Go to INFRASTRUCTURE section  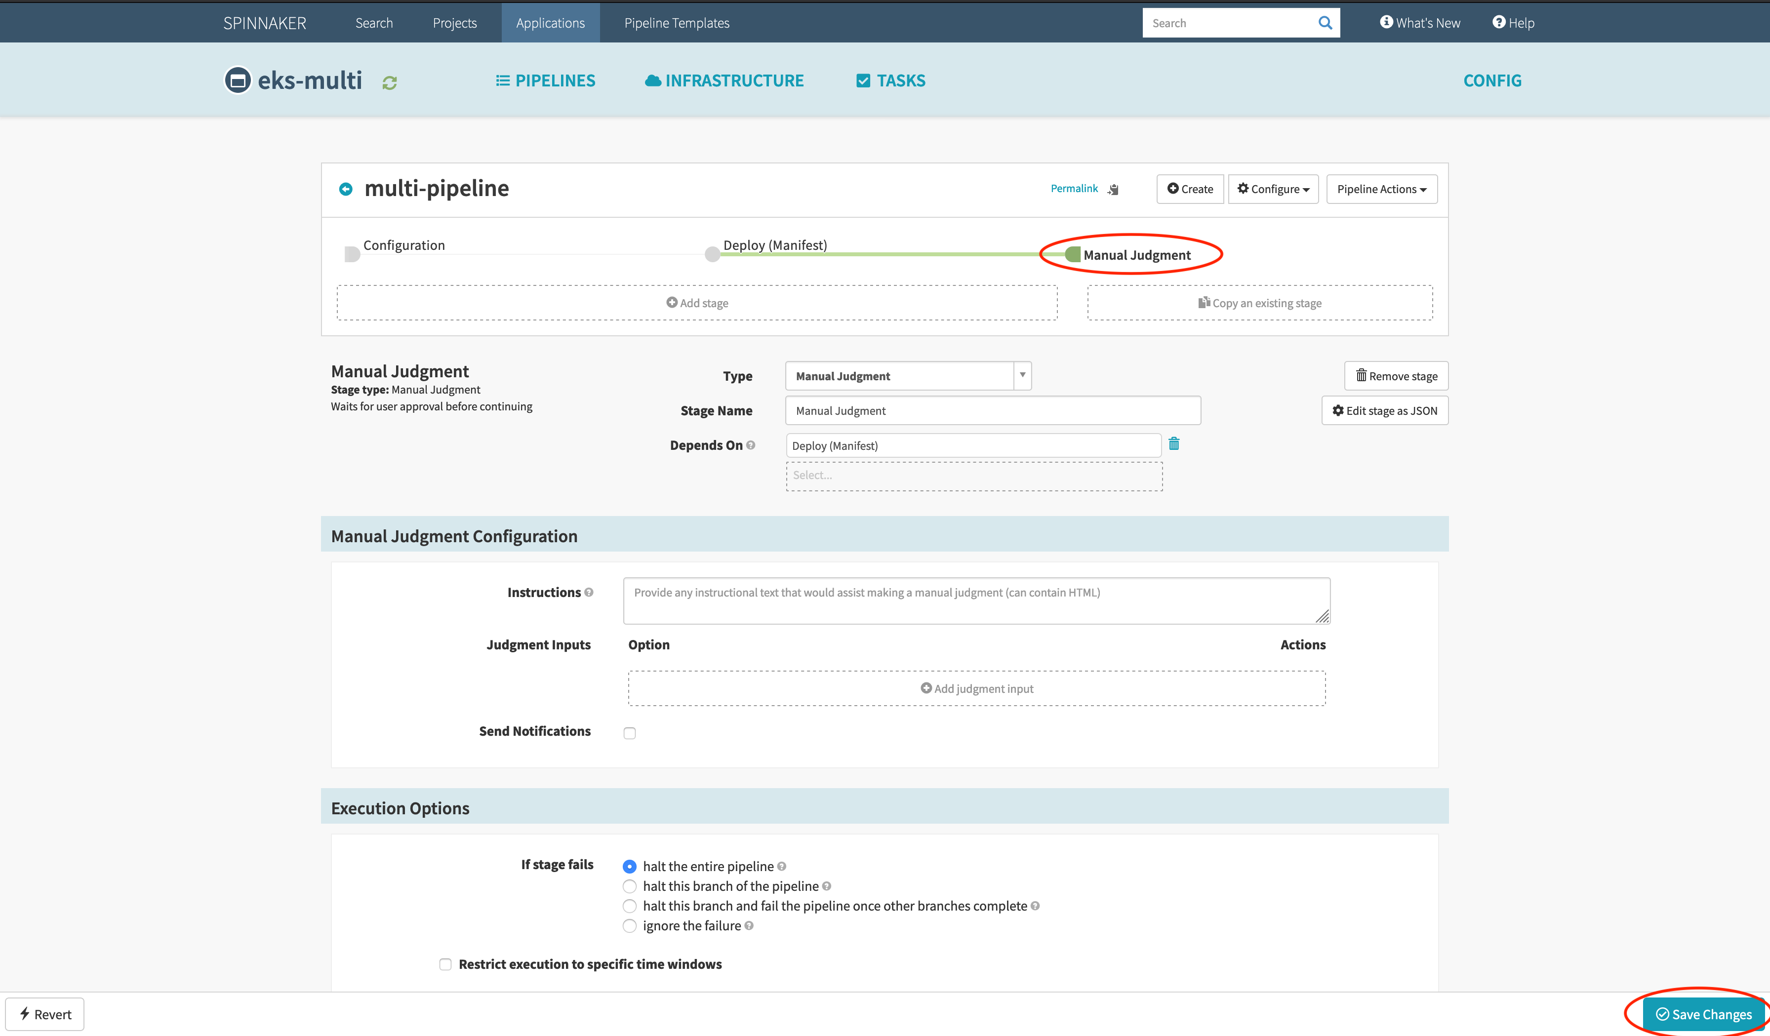(724, 80)
